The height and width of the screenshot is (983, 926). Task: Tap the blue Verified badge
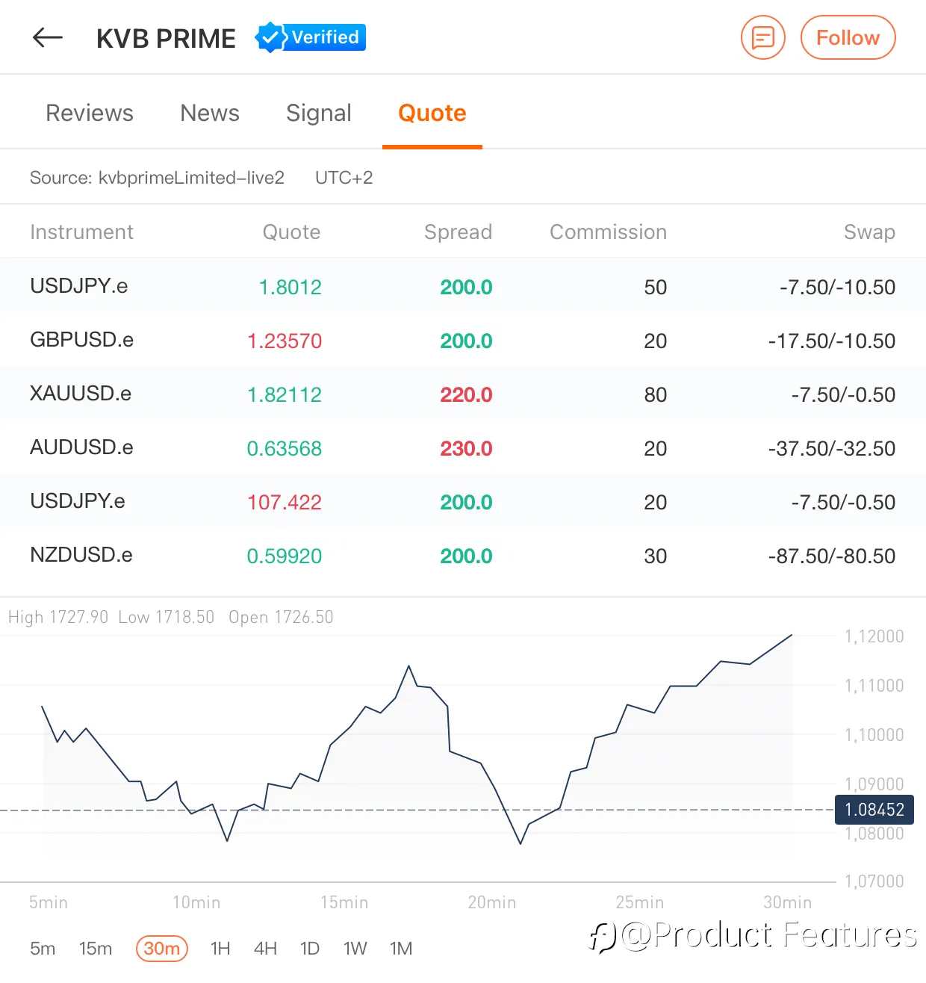click(x=310, y=37)
